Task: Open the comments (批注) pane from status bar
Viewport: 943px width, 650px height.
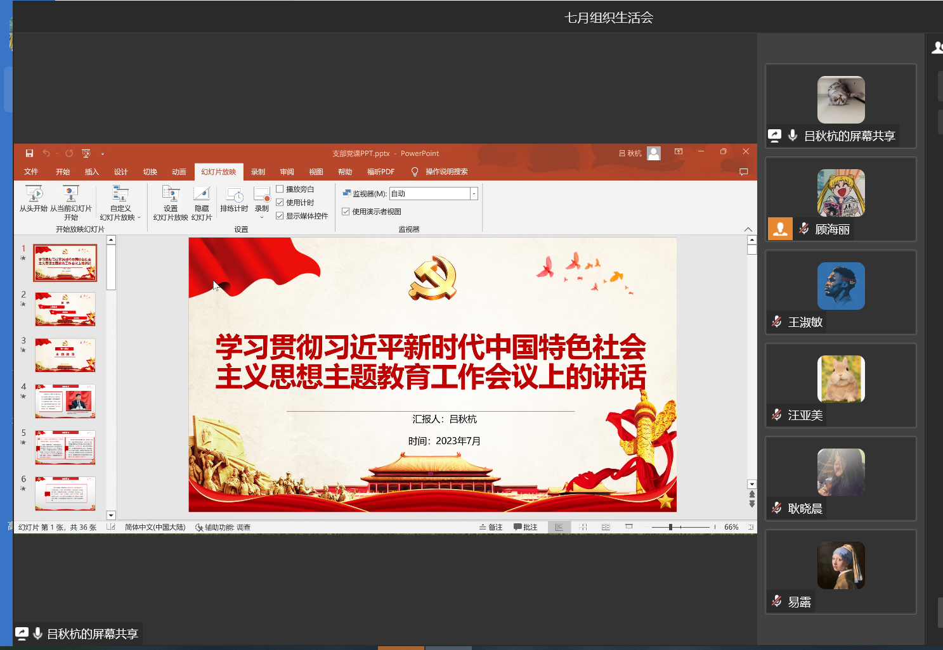Action: pyautogui.click(x=525, y=527)
